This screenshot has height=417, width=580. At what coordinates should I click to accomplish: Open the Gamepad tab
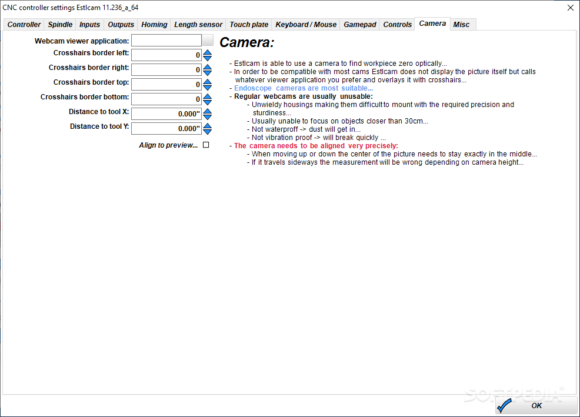[359, 25]
